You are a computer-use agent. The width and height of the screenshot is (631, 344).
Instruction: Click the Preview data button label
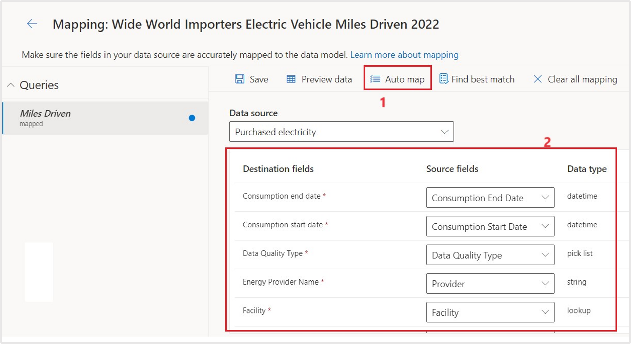[x=327, y=79]
